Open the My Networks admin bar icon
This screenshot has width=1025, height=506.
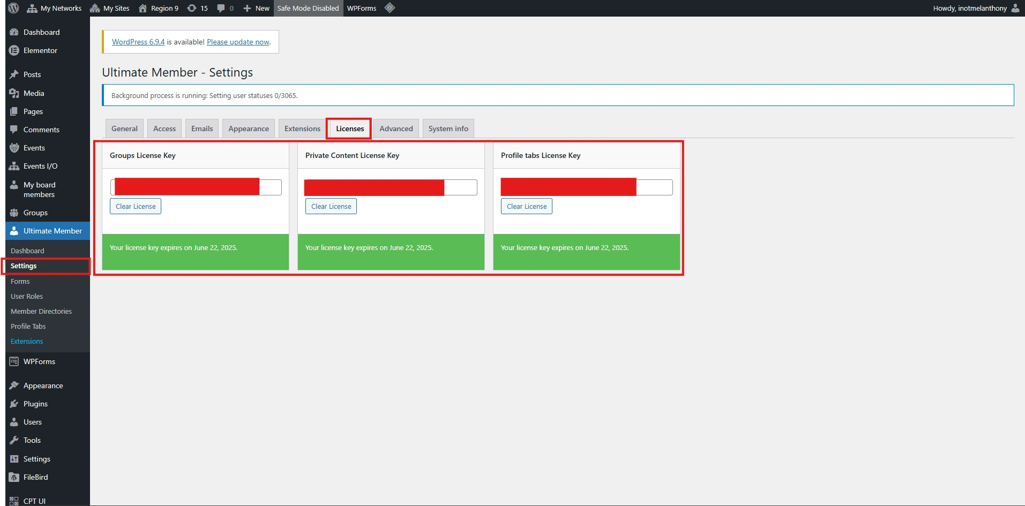coord(32,8)
